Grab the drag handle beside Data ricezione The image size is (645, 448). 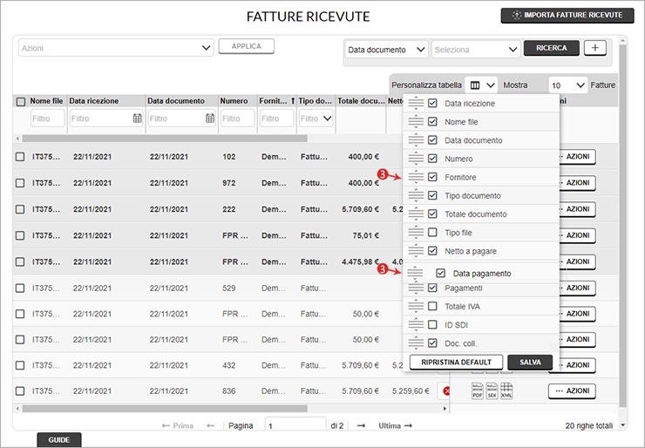[416, 103]
